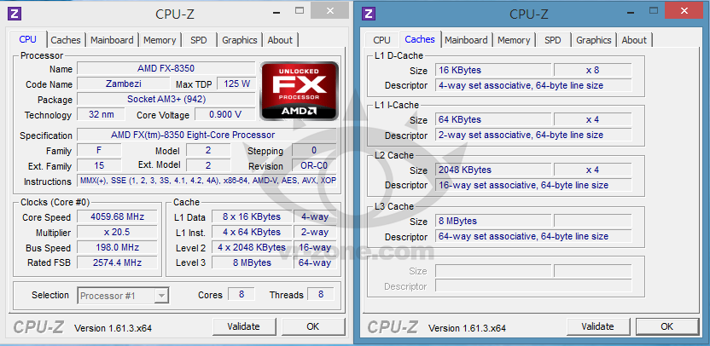Click the AMD FX Unlocked processor logo

(300, 91)
